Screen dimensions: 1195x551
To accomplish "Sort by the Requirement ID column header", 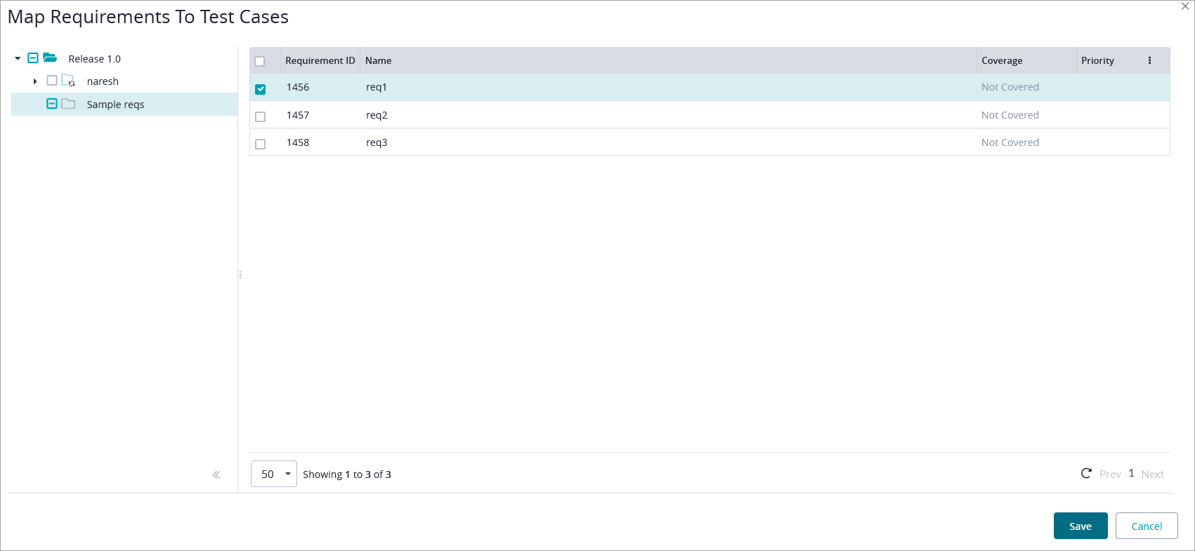I will [x=320, y=61].
